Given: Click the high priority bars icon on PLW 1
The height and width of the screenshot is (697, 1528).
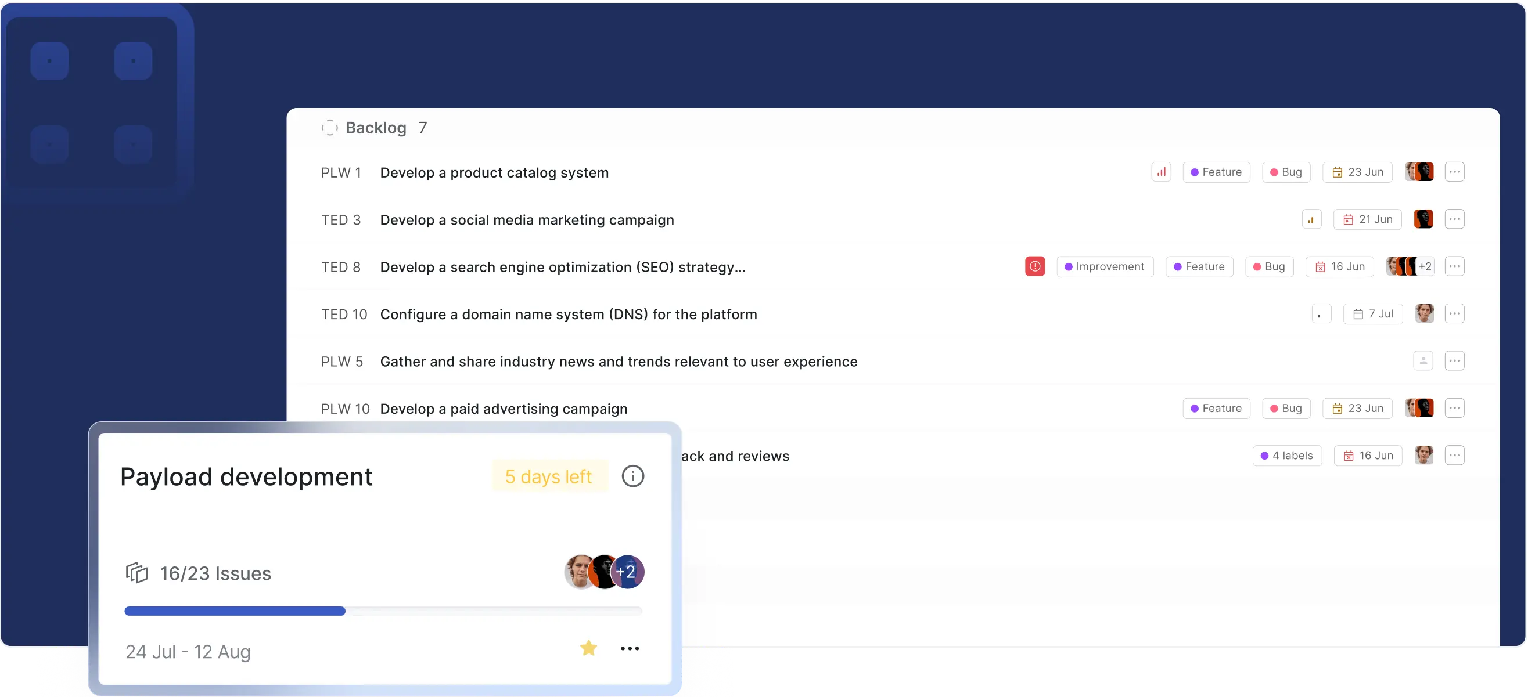Looking at the screenshot, I should 1161,172.
